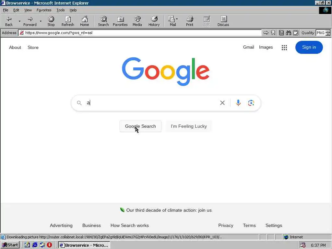Image resolution: width=332 pixels, height=249 pixels.
Task: Go Back using the toolbar arrow
Action: pos(9,21)
